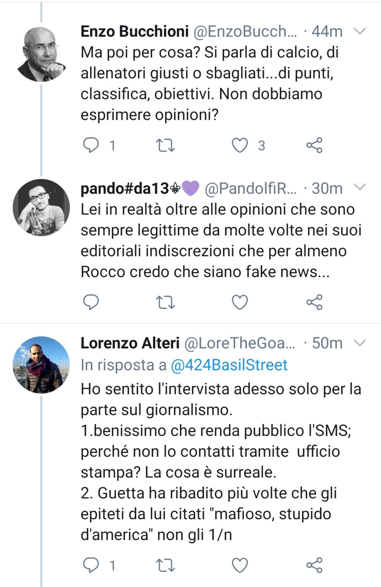Retweet pando#da13's tweet

click(166, 302)
